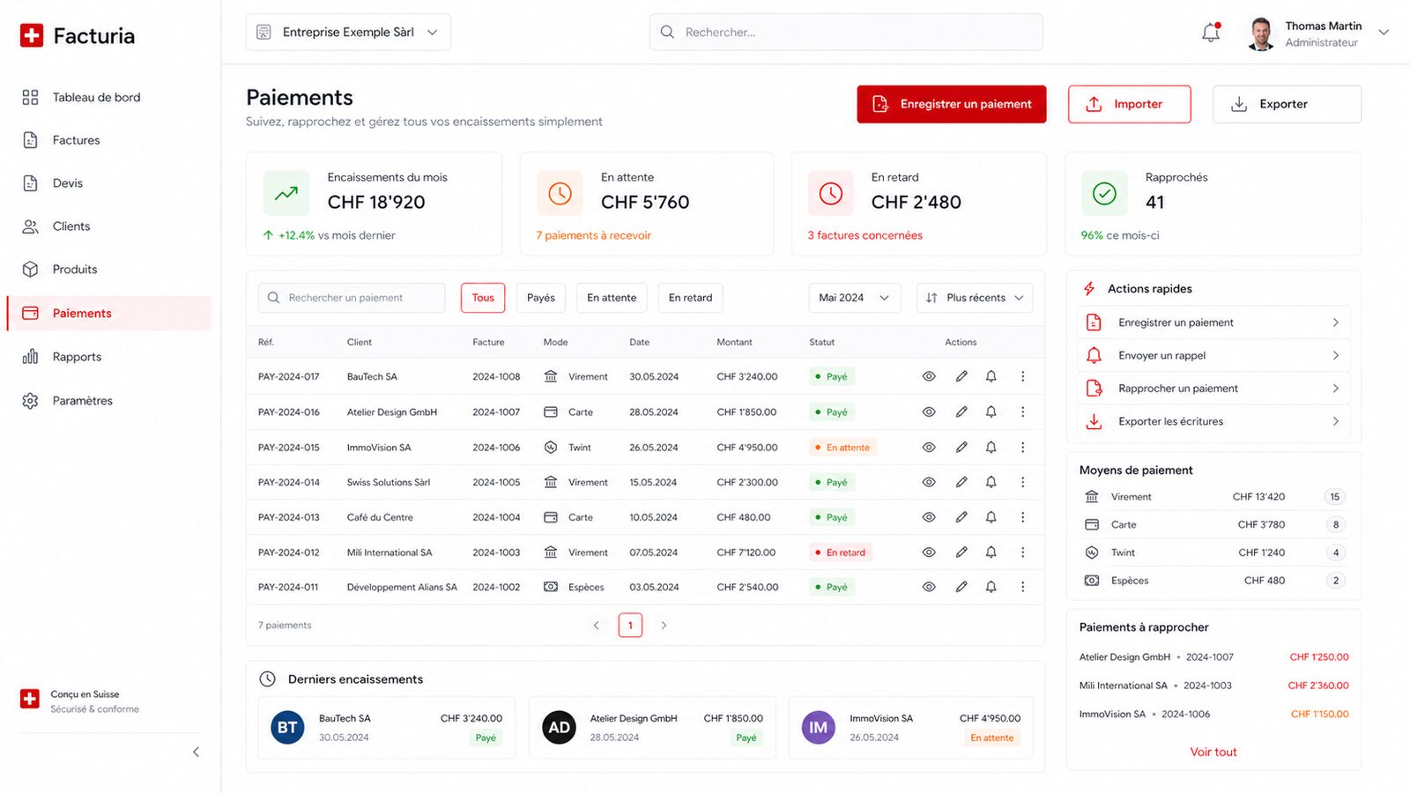Send reminder bell for PAY-2024-012
Image resolution: width=1410 pixels, height=793 pixels.
click(x=991, y=552)
